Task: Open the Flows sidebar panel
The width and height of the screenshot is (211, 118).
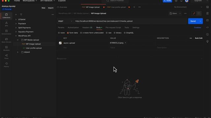Action: pyautogui.click(x=6, y=57)
